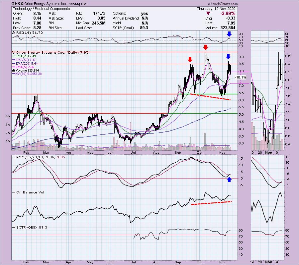Click the Annual Dividend N/A value
The height and width of the screenshot is (265, 299).
(145, 18)
